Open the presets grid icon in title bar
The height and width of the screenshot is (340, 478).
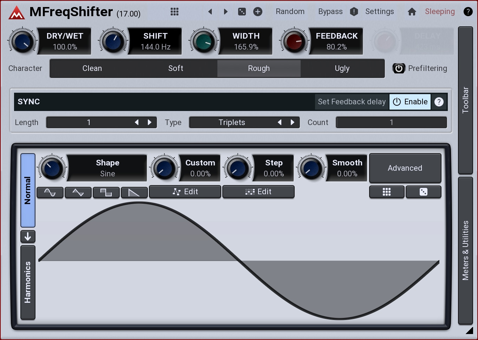(175, 12)
